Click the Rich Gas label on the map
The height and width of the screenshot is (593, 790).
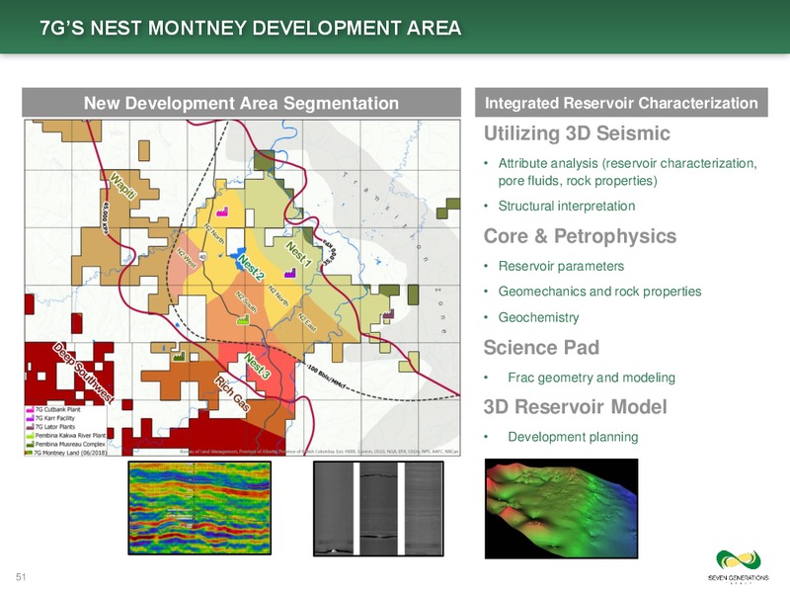(233, 393)
